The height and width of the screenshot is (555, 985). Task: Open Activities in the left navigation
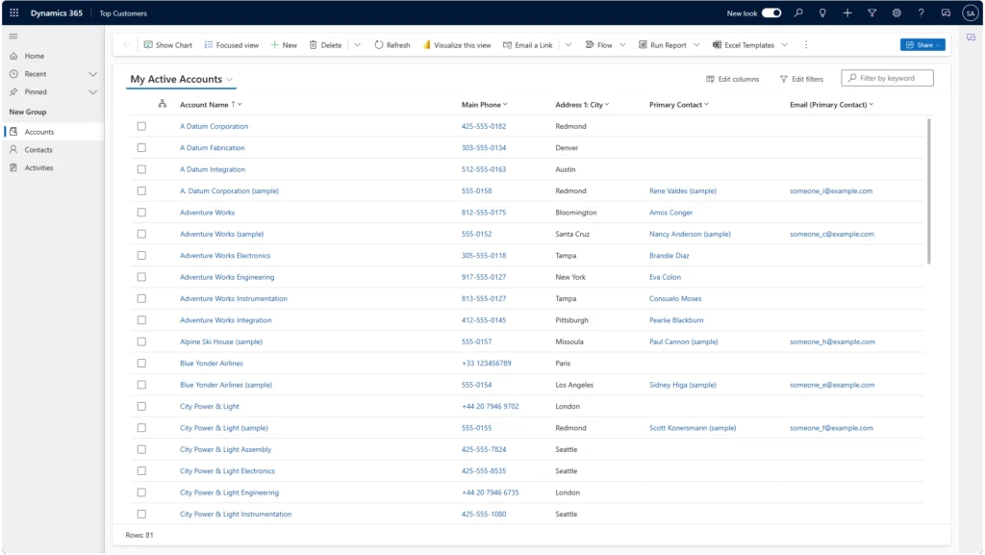pos(38,168)
